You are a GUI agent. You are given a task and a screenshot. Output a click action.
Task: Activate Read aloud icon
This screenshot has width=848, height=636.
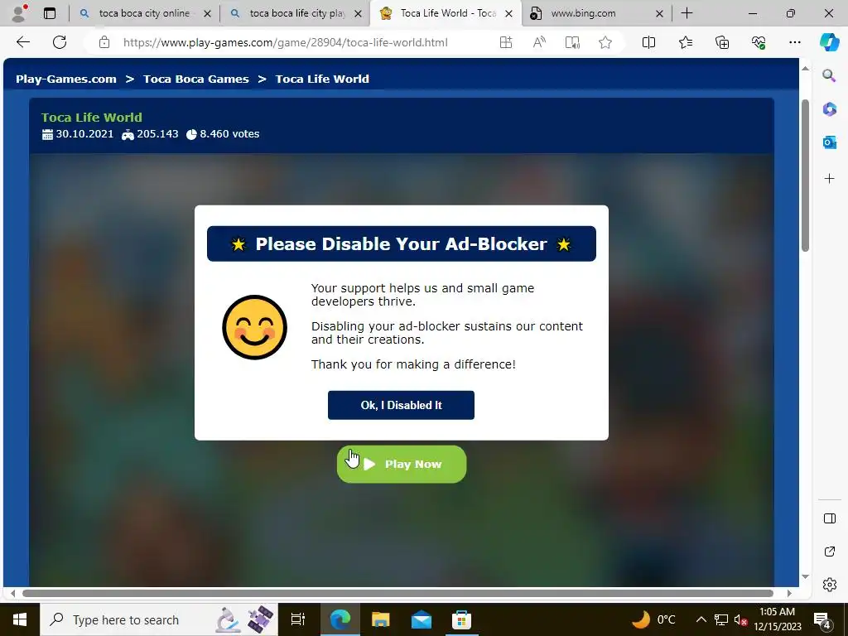click(x=539, y=42)
